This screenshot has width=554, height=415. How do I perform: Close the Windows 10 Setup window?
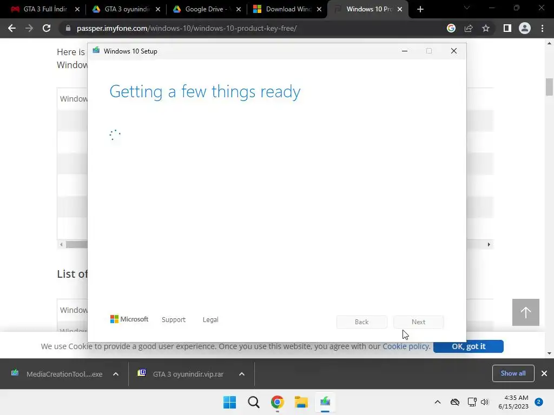click(x=454, y=51)
